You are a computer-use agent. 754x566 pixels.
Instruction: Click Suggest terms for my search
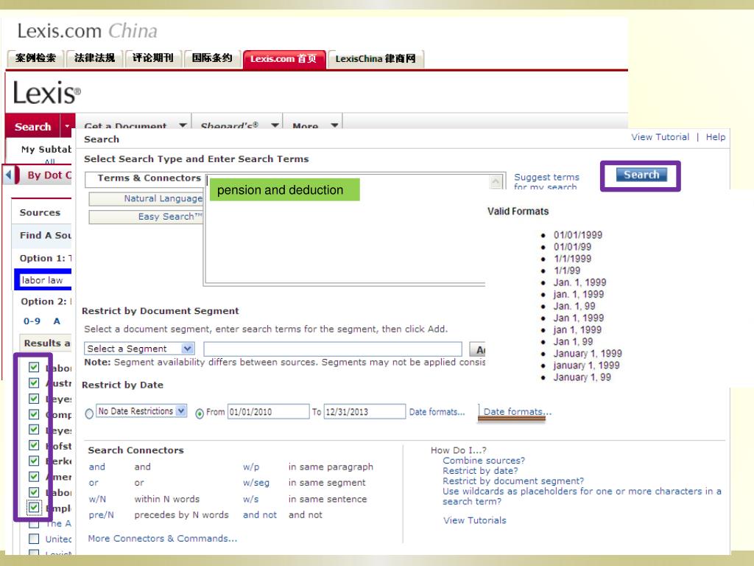click(x=547, y=182)
